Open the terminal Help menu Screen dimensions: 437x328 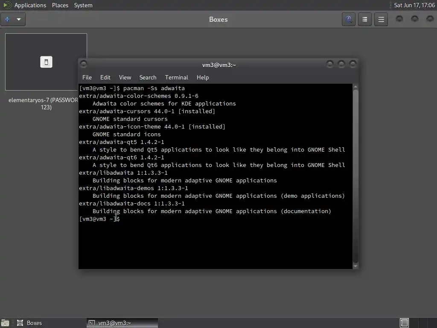[x=203, y=77]
